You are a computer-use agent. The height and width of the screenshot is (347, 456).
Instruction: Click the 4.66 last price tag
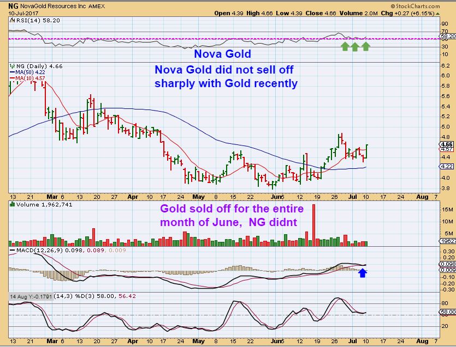(447, 144)
